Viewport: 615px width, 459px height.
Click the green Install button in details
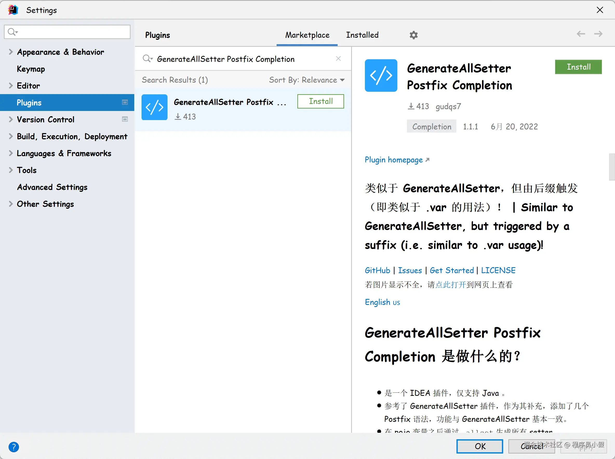[x=578, y=67]
